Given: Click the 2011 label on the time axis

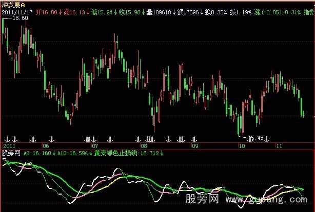Looking at the screenshot, I should [9, 146].
